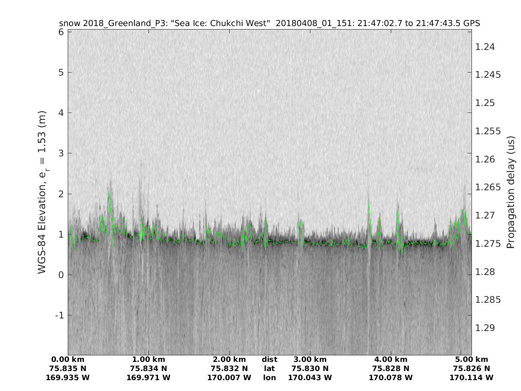Click the 'lat' legend label below axis
This screenshot has width=521, height=391.
pos(270,369)
